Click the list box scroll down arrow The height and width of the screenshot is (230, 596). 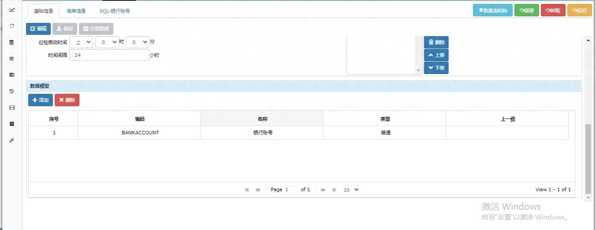click(419, 70)
